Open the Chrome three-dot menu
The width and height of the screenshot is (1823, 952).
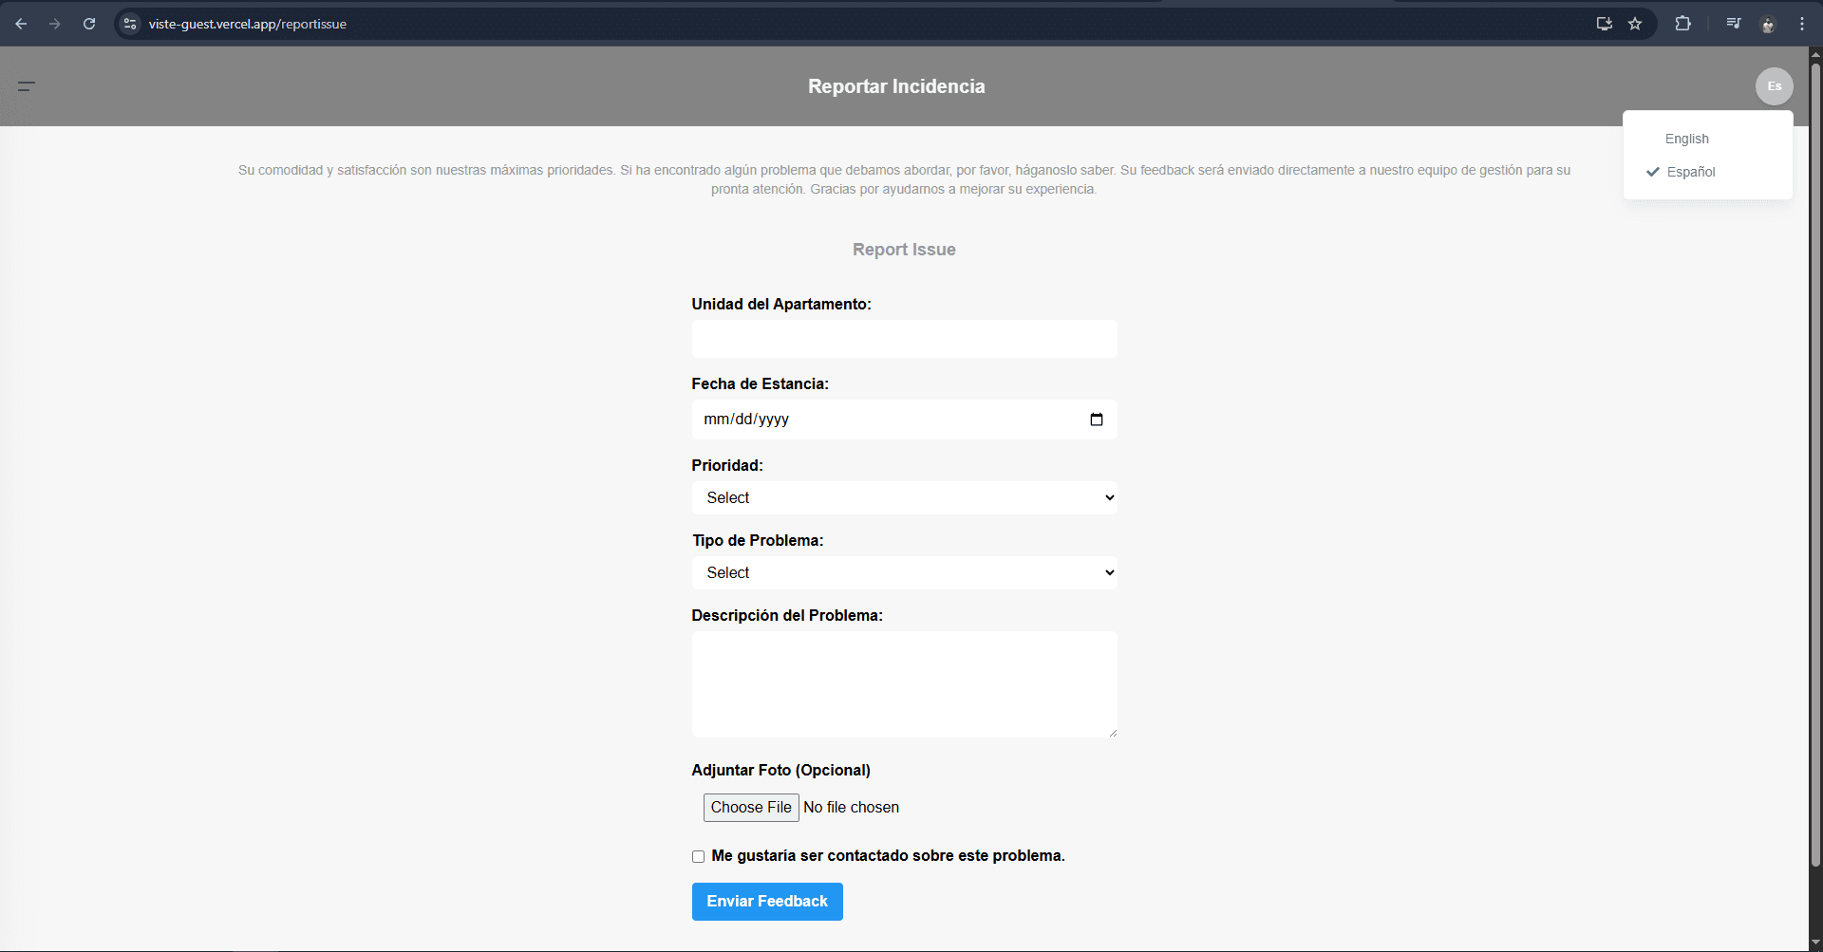click(x=1802, y=24)
